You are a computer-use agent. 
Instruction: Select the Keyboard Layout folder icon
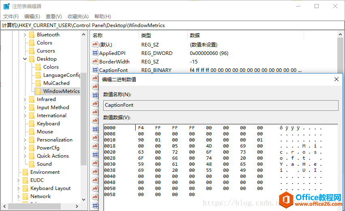(26, 188)
